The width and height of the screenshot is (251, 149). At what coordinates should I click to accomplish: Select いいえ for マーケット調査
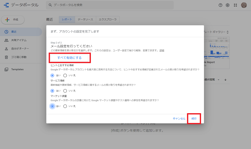(x=65, y=106)
